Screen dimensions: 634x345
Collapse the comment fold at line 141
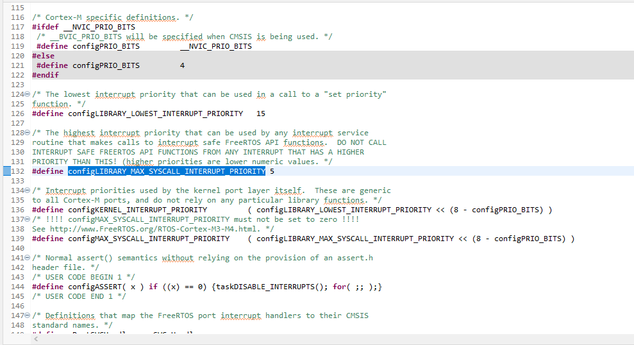27,258
